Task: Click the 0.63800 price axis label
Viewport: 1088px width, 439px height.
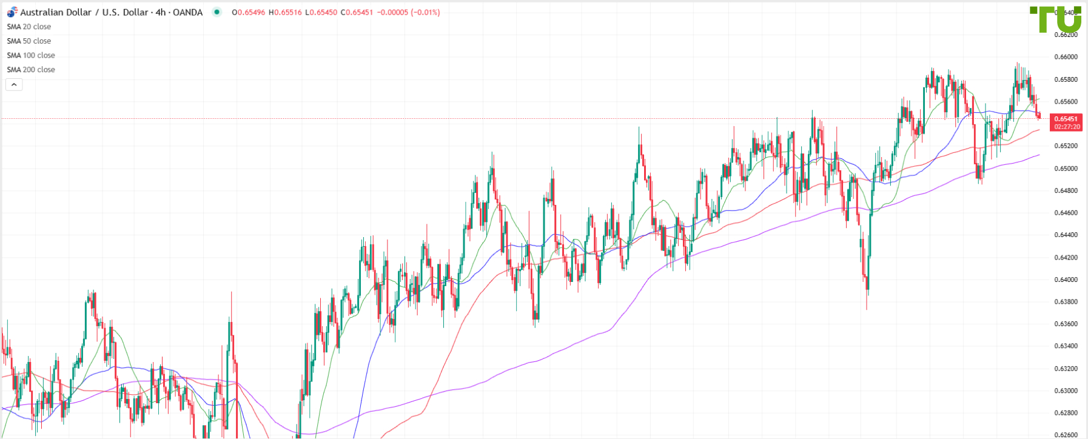Action: click(1066, 302)
